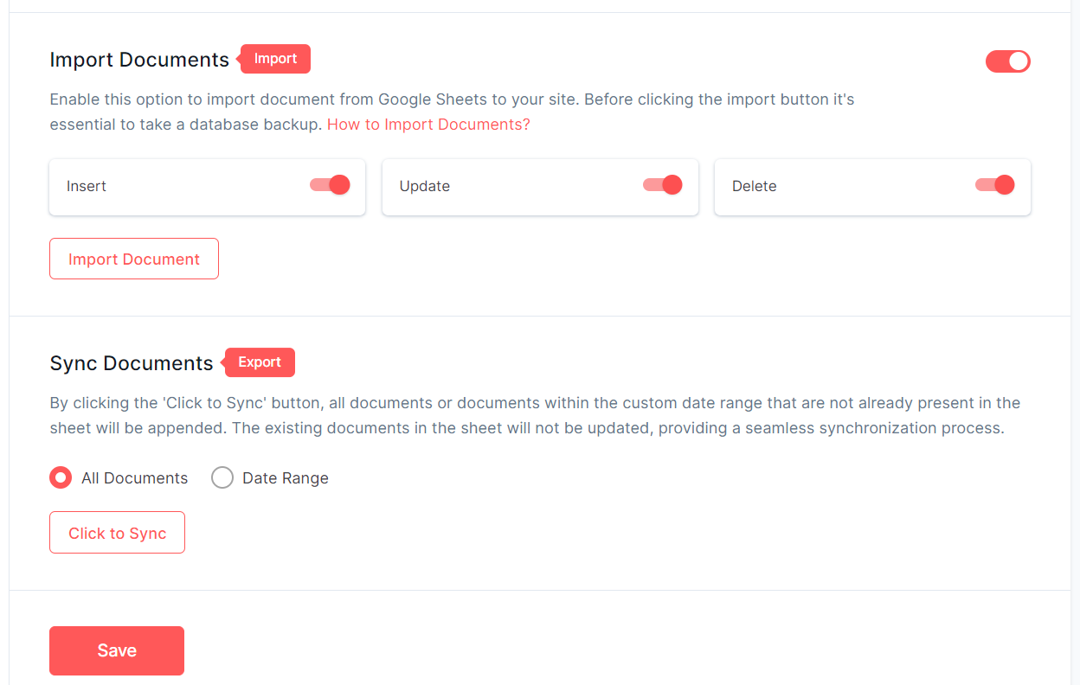Save the current settings

coord(117,650)
